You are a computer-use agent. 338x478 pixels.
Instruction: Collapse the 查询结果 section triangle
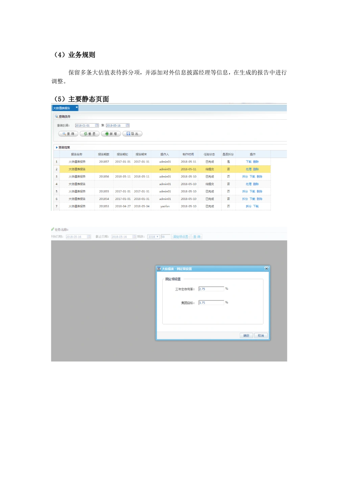click(x=57, y=148)
